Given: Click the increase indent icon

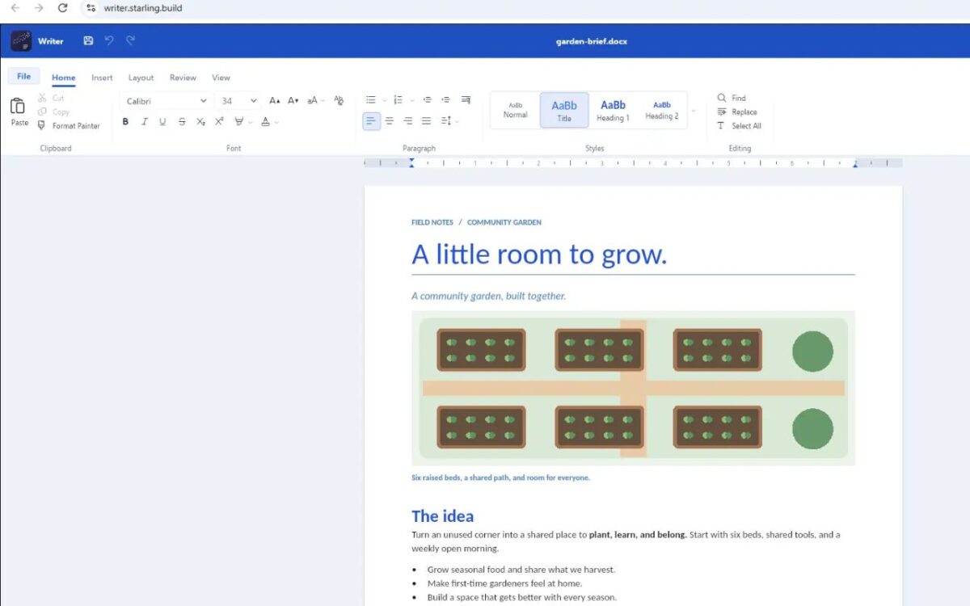Looking at the screenshot, I should tap(446, 100).
